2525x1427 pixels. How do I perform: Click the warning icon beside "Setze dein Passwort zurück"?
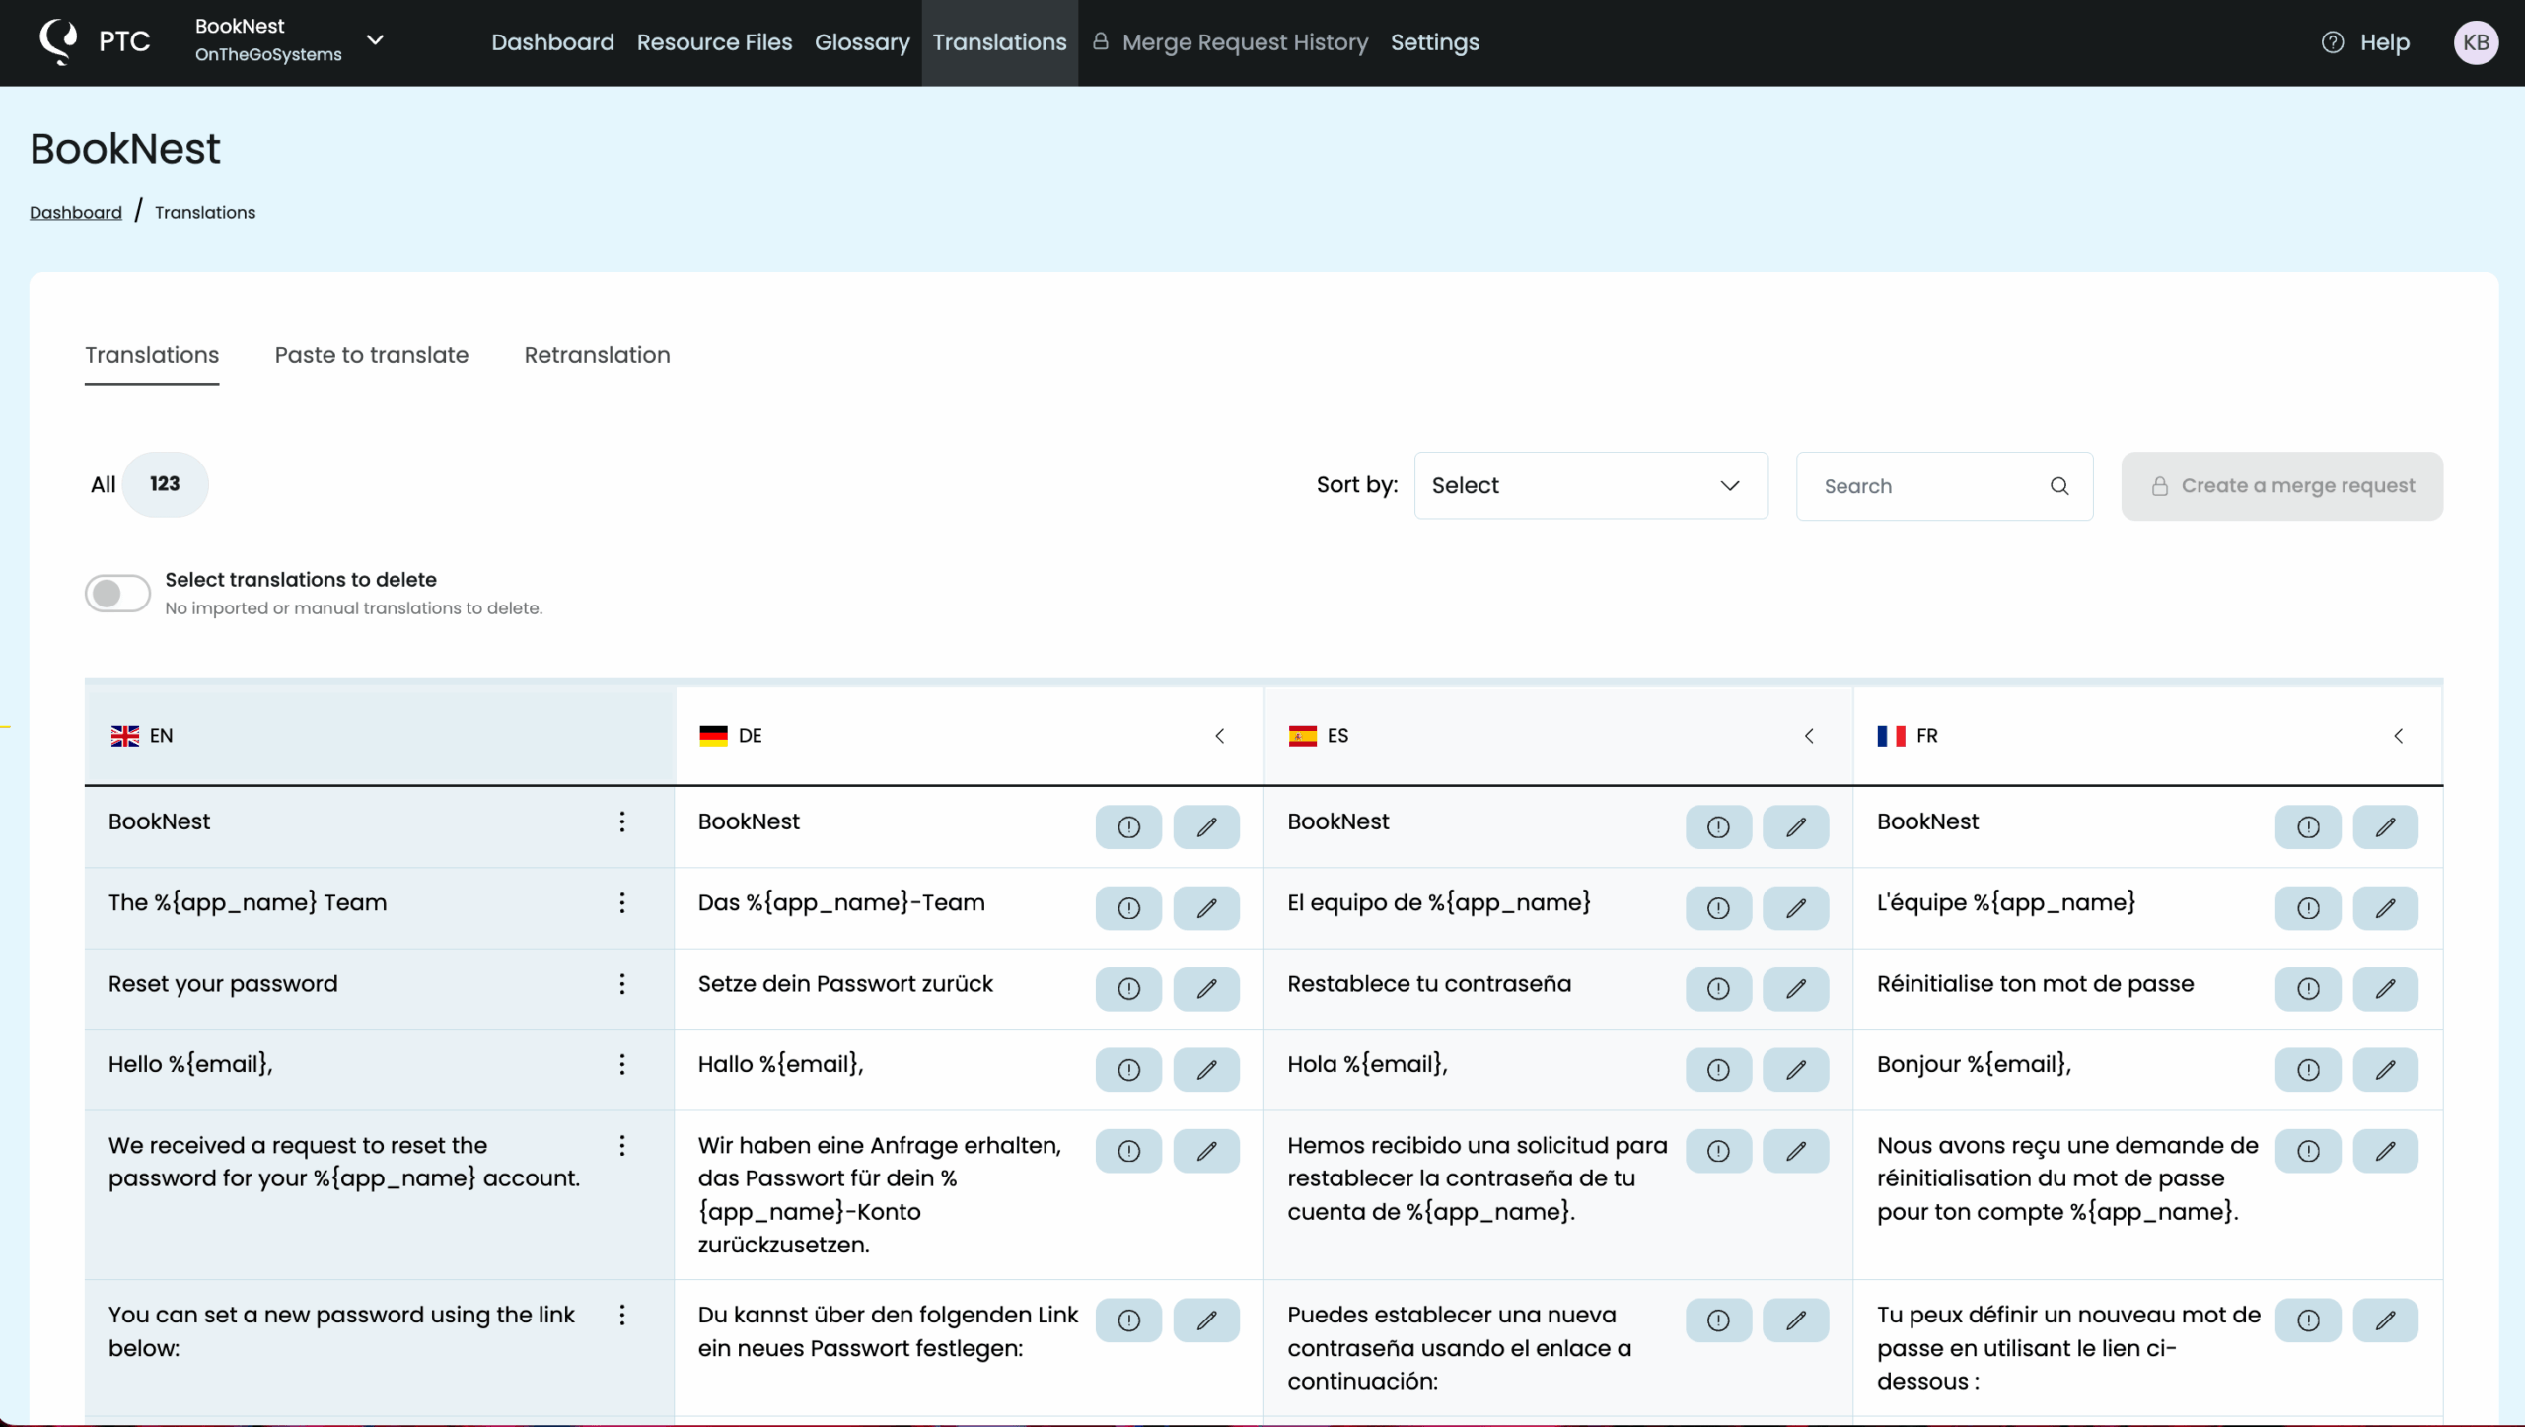click(x=1128, y=989)
